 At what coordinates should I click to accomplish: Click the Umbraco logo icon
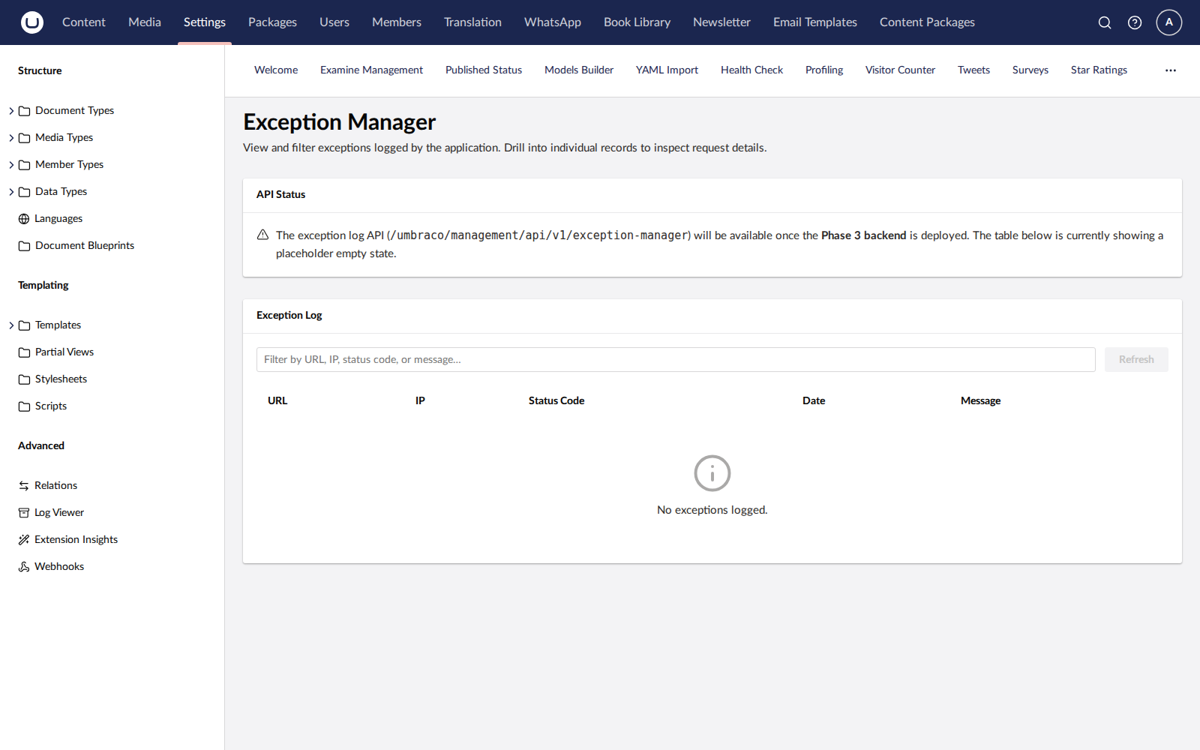(x=32, y=22)
